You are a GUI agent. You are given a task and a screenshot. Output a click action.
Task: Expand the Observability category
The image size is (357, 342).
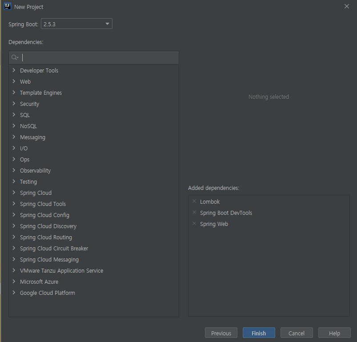pos(14,170)
